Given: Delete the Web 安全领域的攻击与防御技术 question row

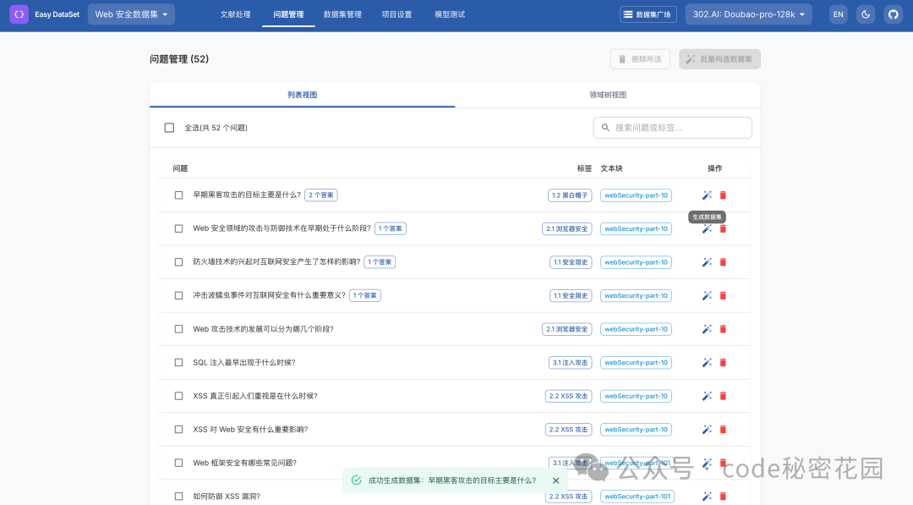Looking at the screenshot, I should coord(723,229).
